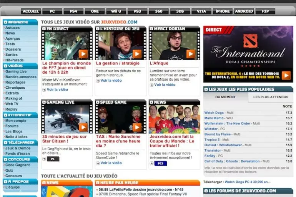This screenshot has height=197, width=296.
Task: Open the PS4 navigation tab
Action: (73, 11)
